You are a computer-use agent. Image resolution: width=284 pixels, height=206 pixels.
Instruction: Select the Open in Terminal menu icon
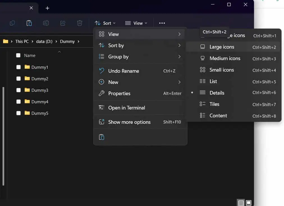click(101, 107)
